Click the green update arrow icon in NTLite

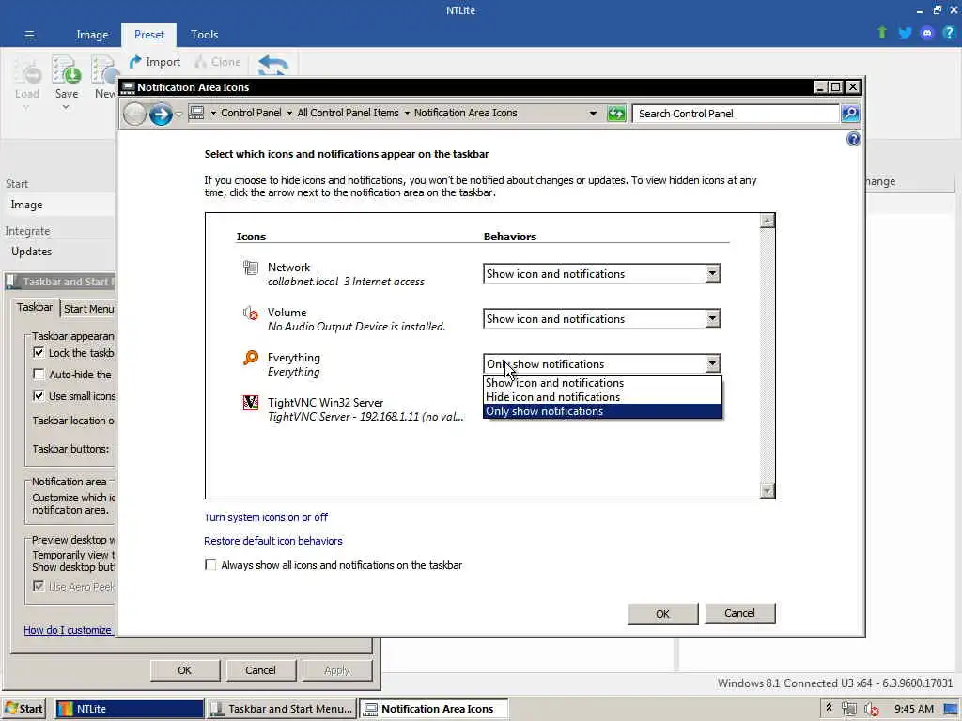click(881, 33)
